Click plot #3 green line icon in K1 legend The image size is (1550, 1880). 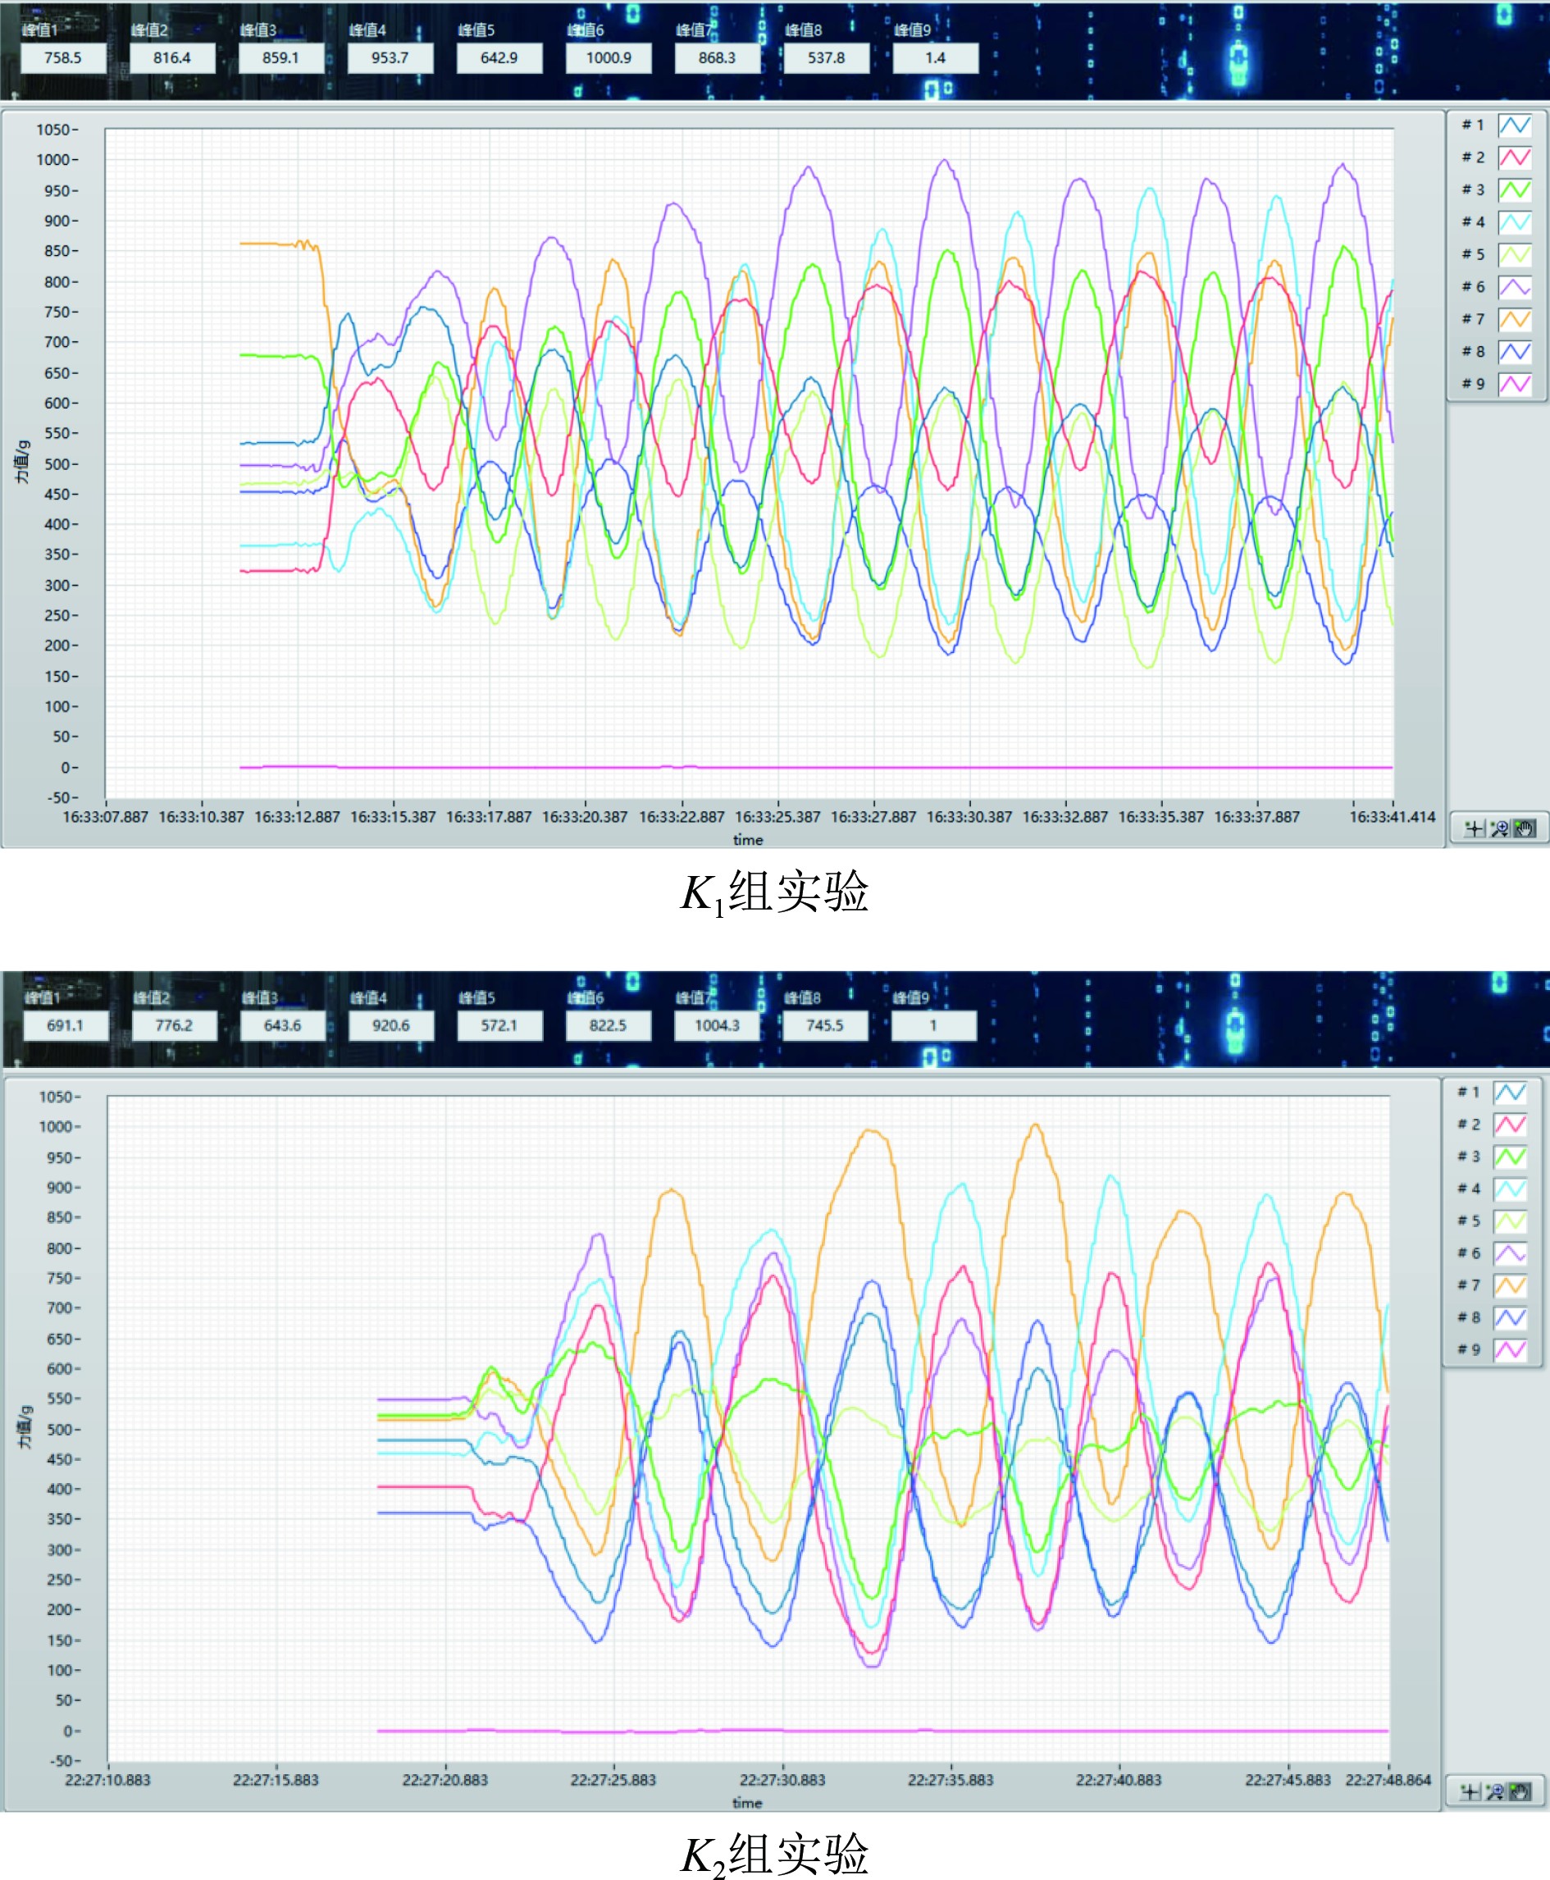[1514, 189]
